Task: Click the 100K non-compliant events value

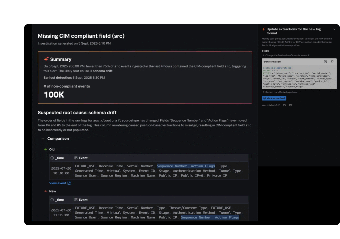Action: (54, 95)
